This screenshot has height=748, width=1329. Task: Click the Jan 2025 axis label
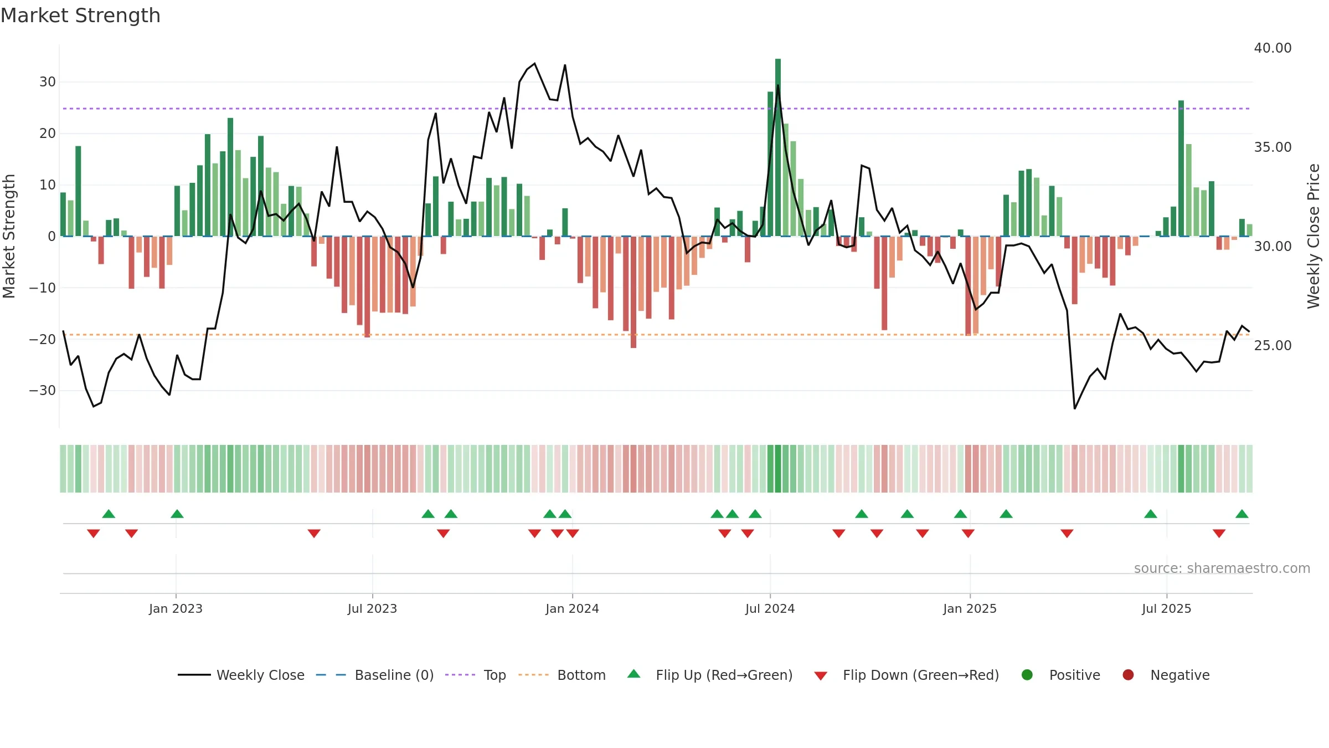point(970,609)
